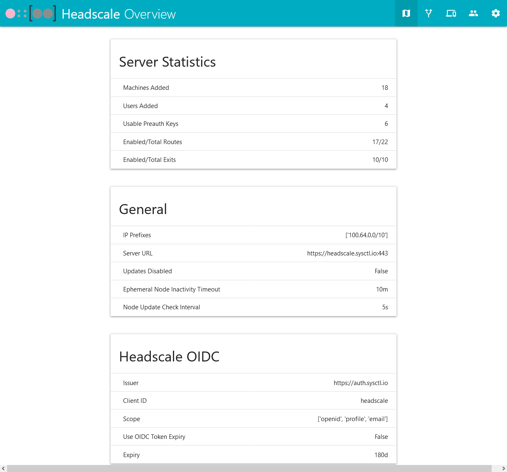Select the Enabled/Total Exits label
This screenshot has height=472, width=507.
pos(149,160)
